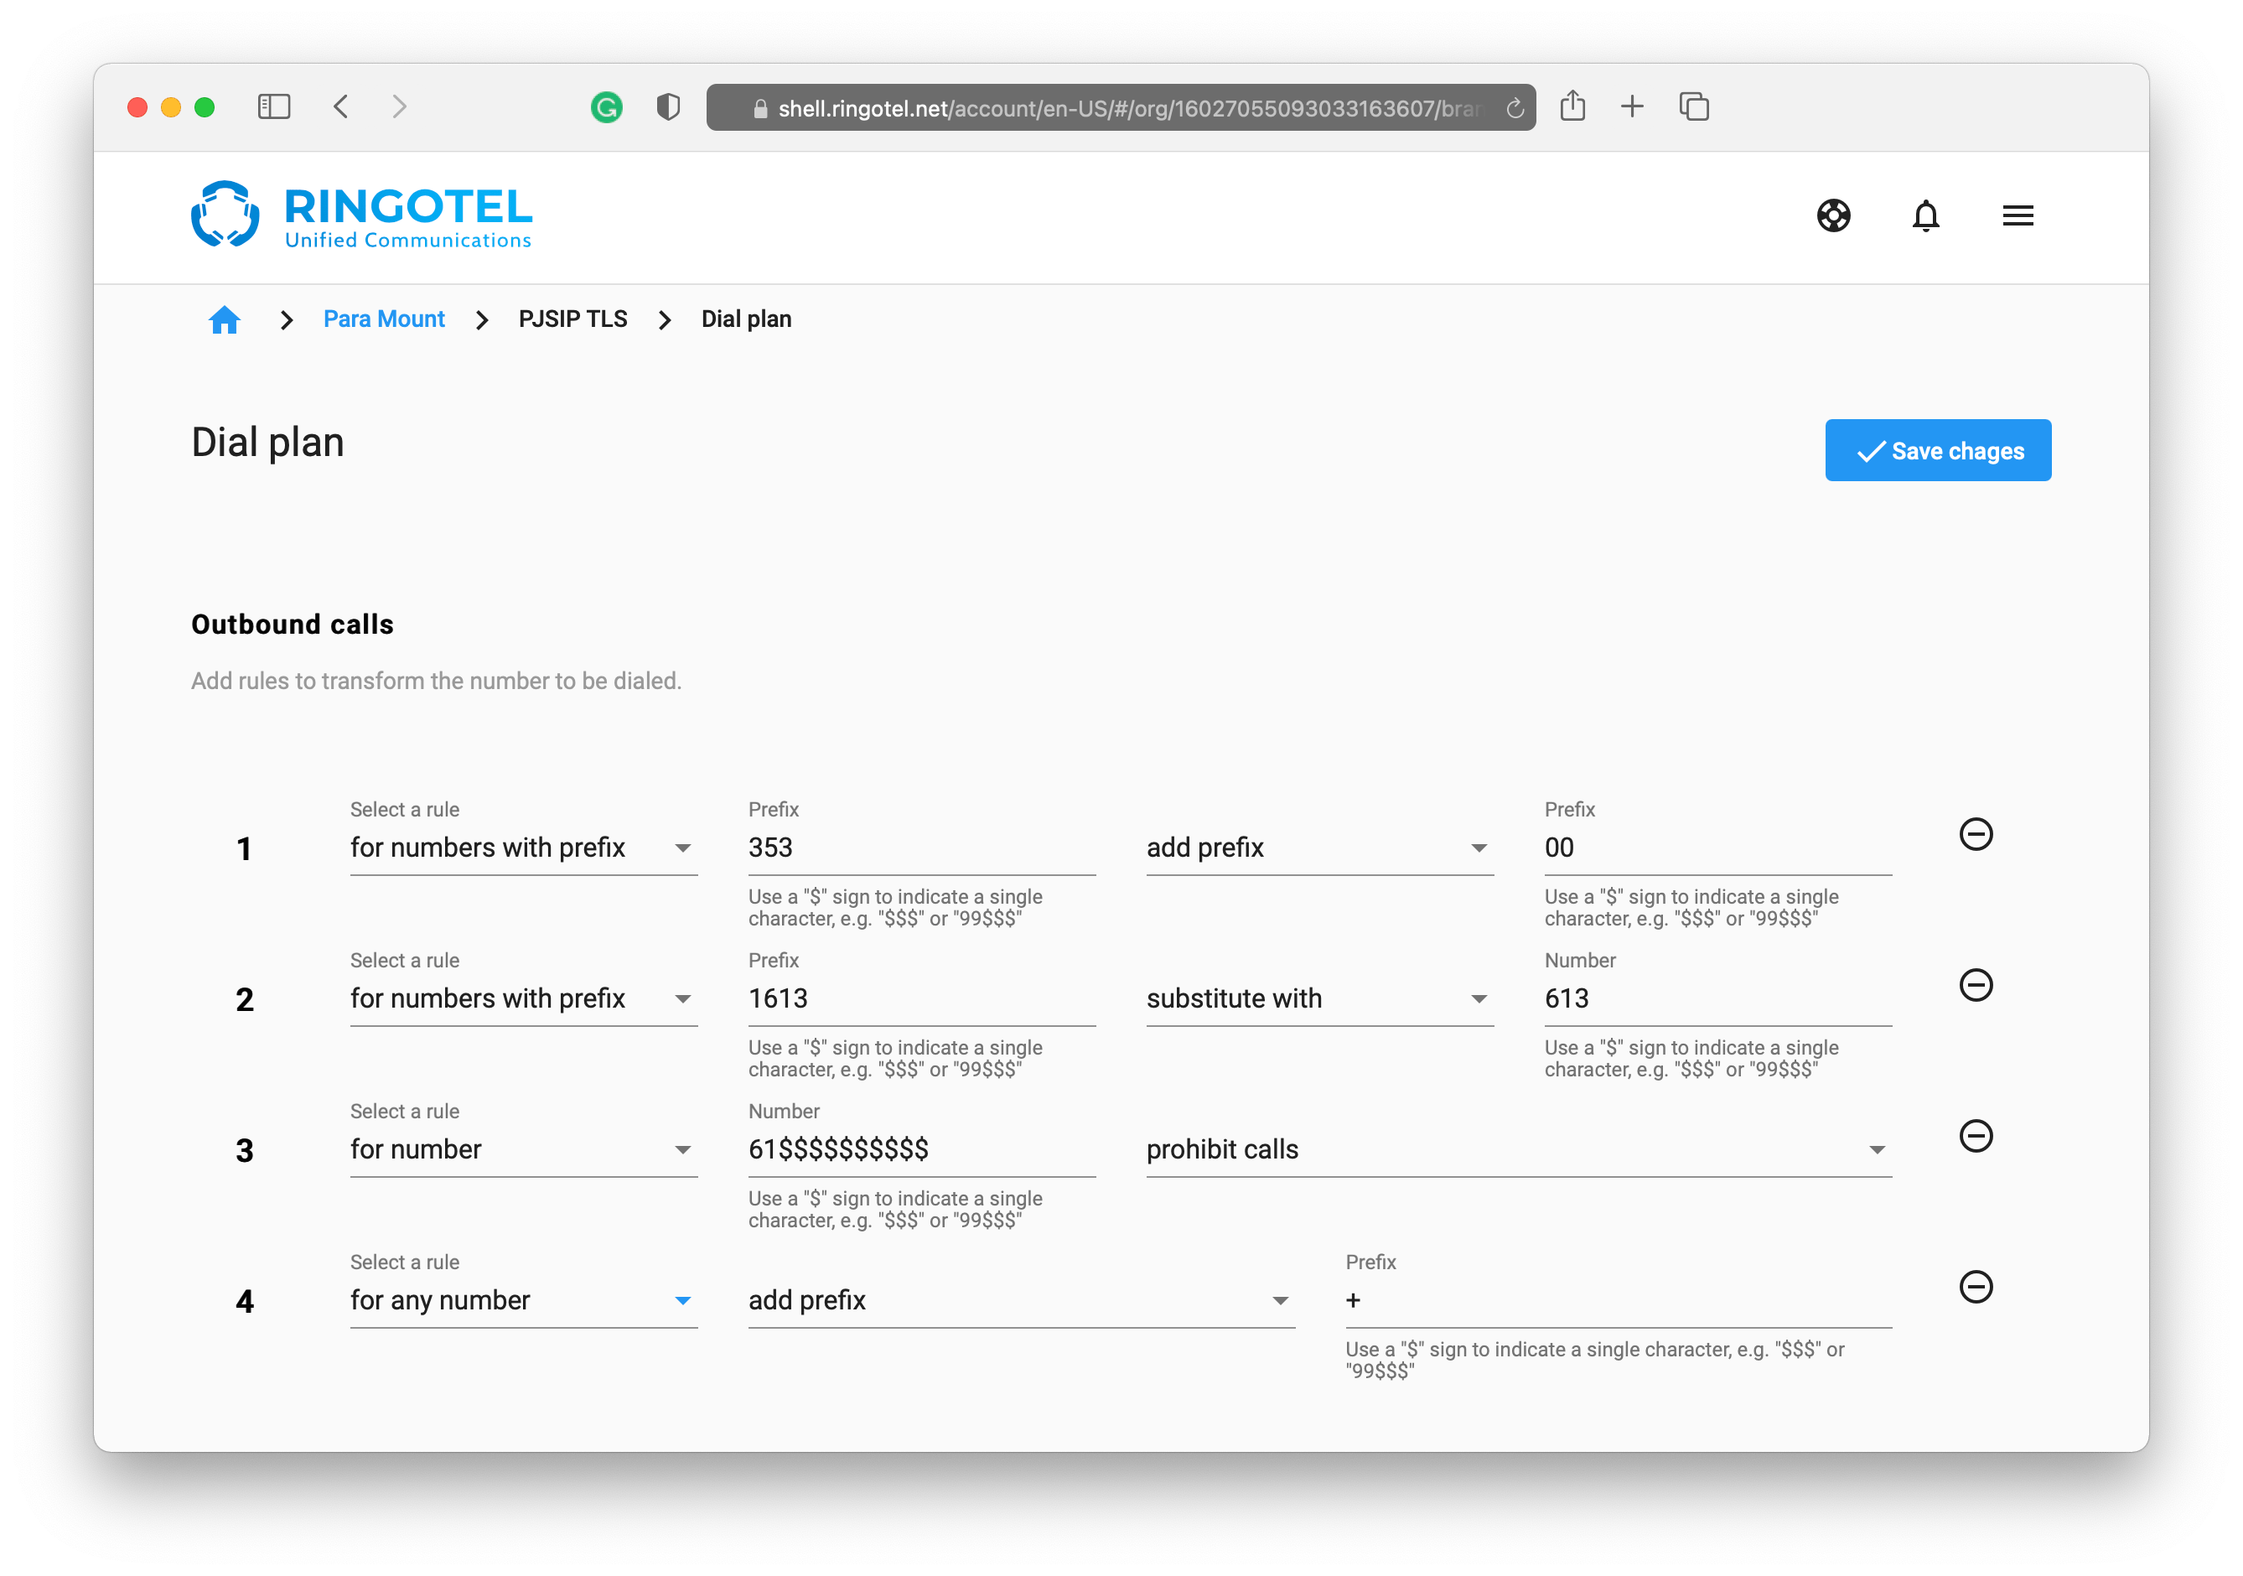Remove rule 2 with its minus icon
The height and width of the screenshot is (1576, 2243).
(x=1977, y=985)
